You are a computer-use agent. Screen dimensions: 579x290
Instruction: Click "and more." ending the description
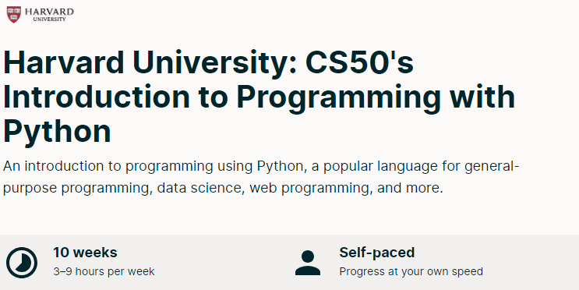[x=410, y=188]
